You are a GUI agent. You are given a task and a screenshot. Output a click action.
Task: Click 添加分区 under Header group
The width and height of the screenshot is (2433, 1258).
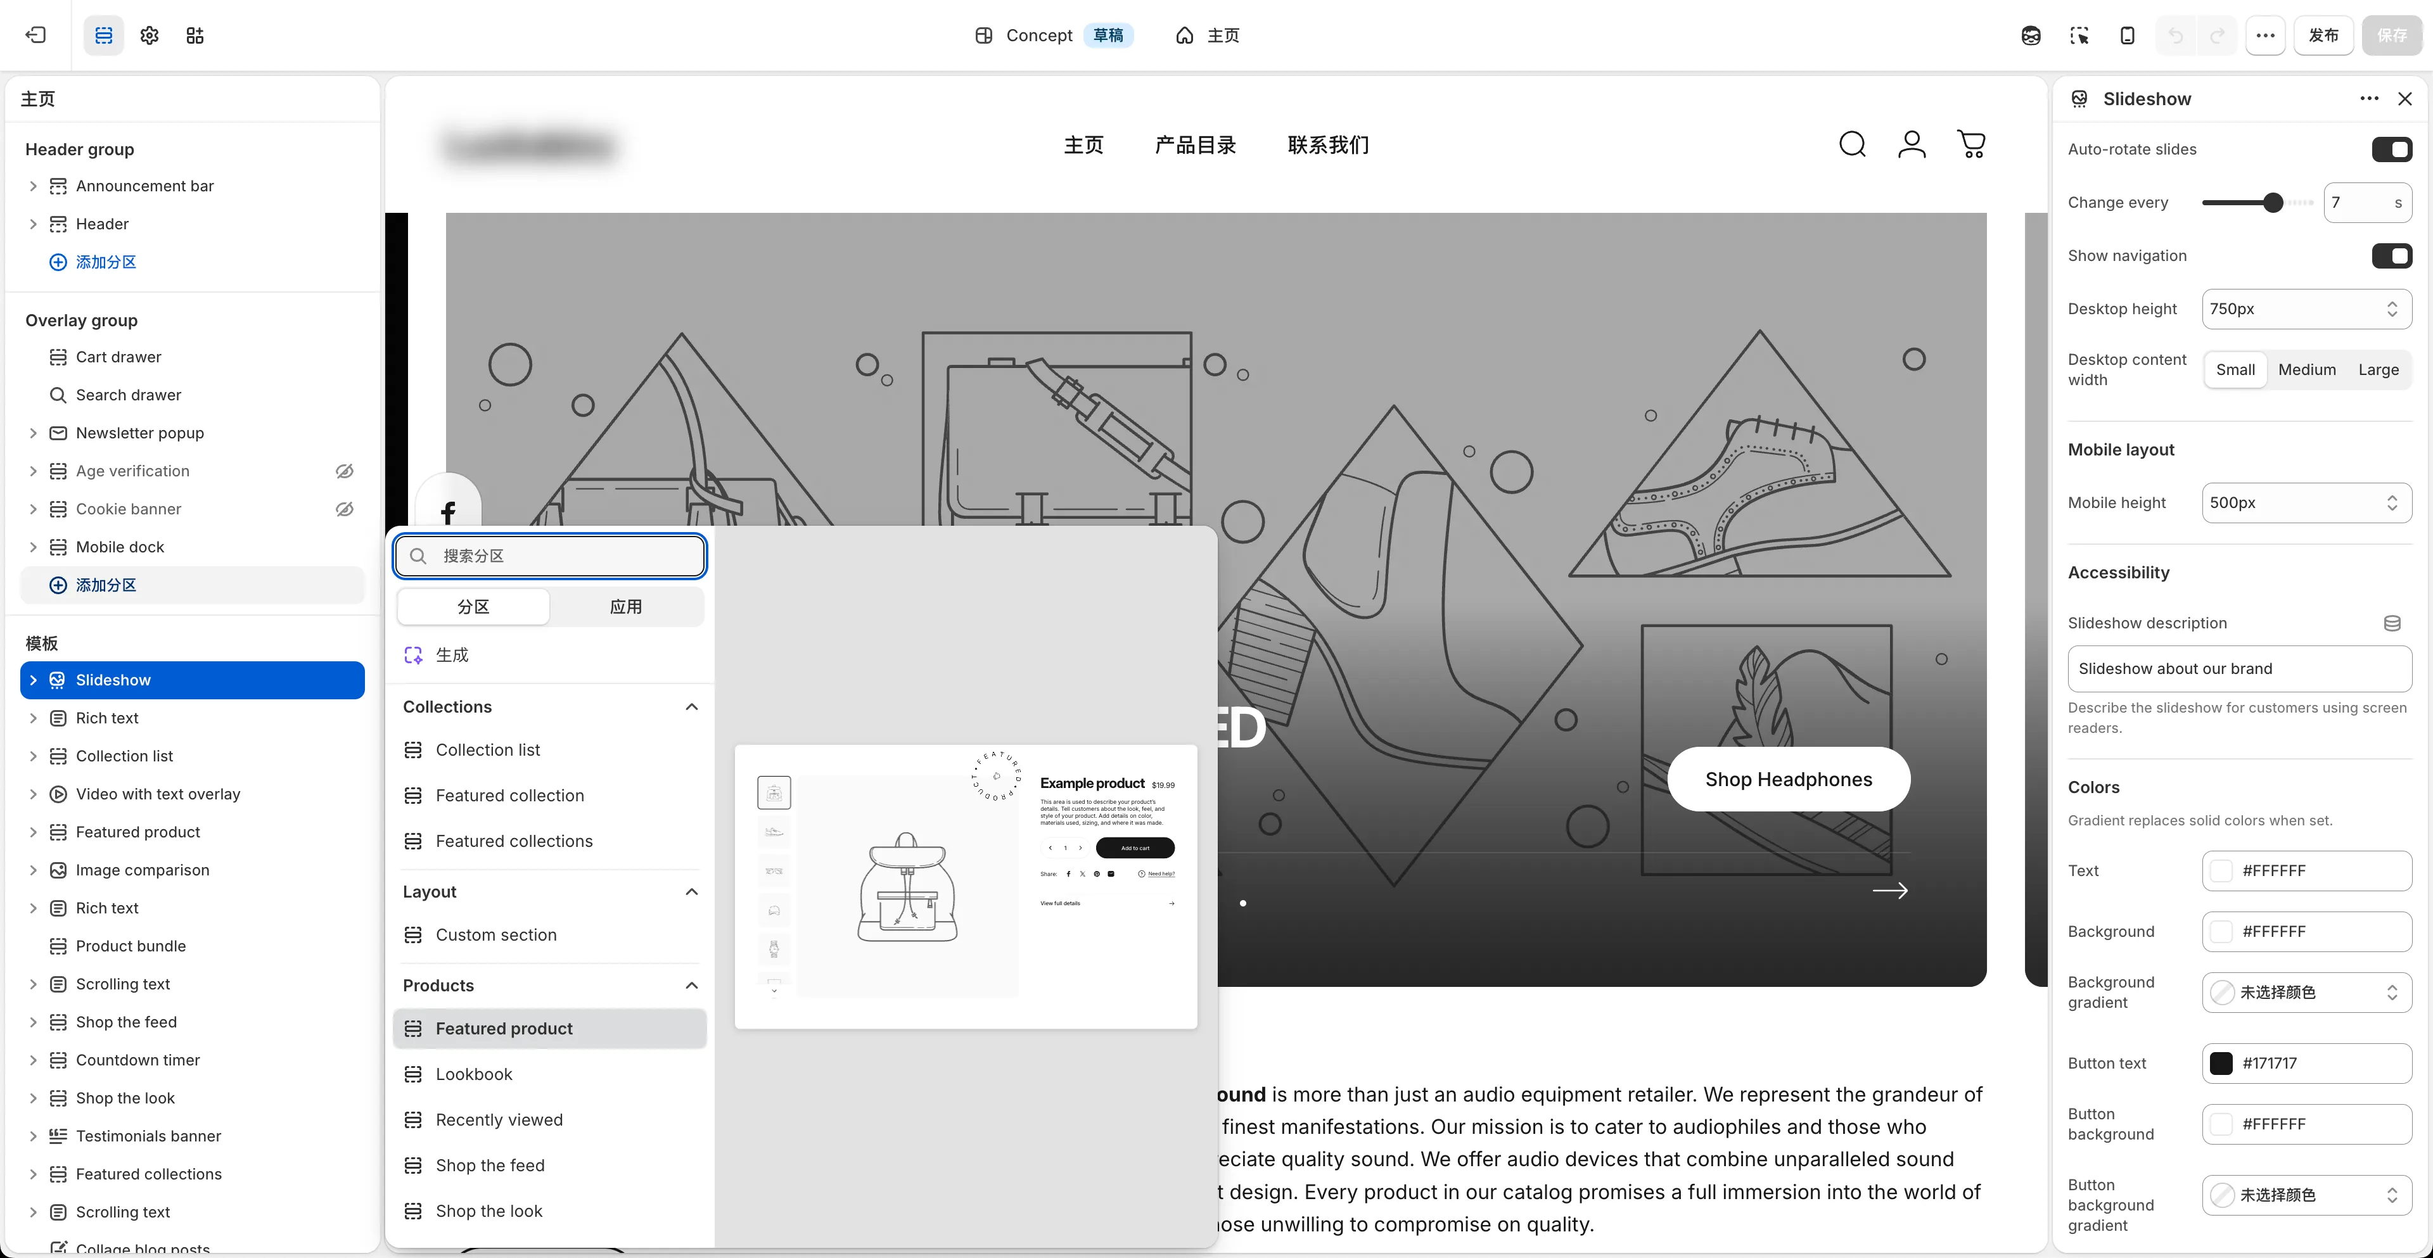point(106,262)
